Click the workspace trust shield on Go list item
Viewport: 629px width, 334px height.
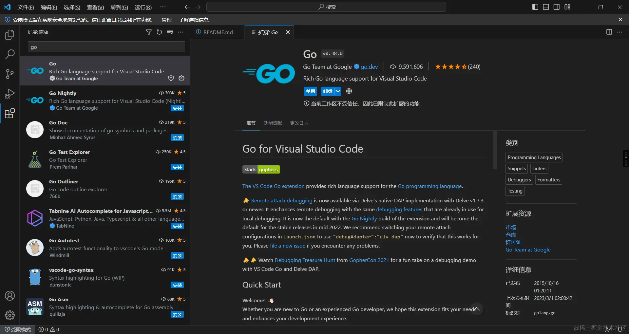tap(171, 78)
